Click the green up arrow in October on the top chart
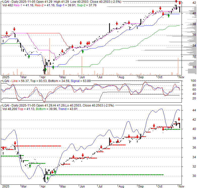This screenshot has width=197, height=188. point(168,16)
